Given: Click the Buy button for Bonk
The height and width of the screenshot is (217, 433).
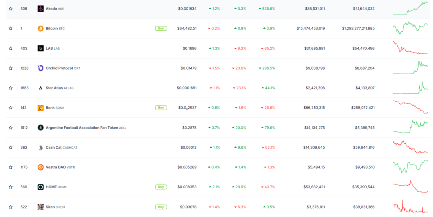Looking at the screenshot, I should [161, 108].
